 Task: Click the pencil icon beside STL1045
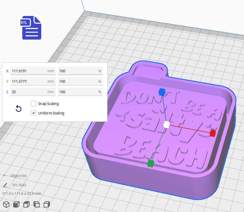(5, 185)
